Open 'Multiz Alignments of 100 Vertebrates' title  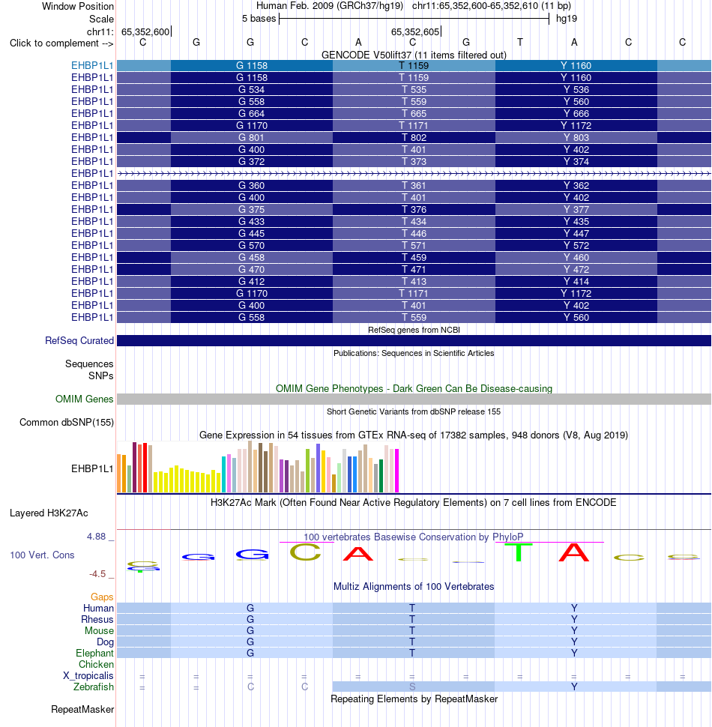(x=414, y=587)
